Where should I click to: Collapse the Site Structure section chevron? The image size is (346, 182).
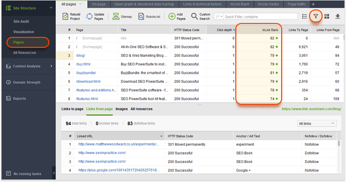click(51, 8)
